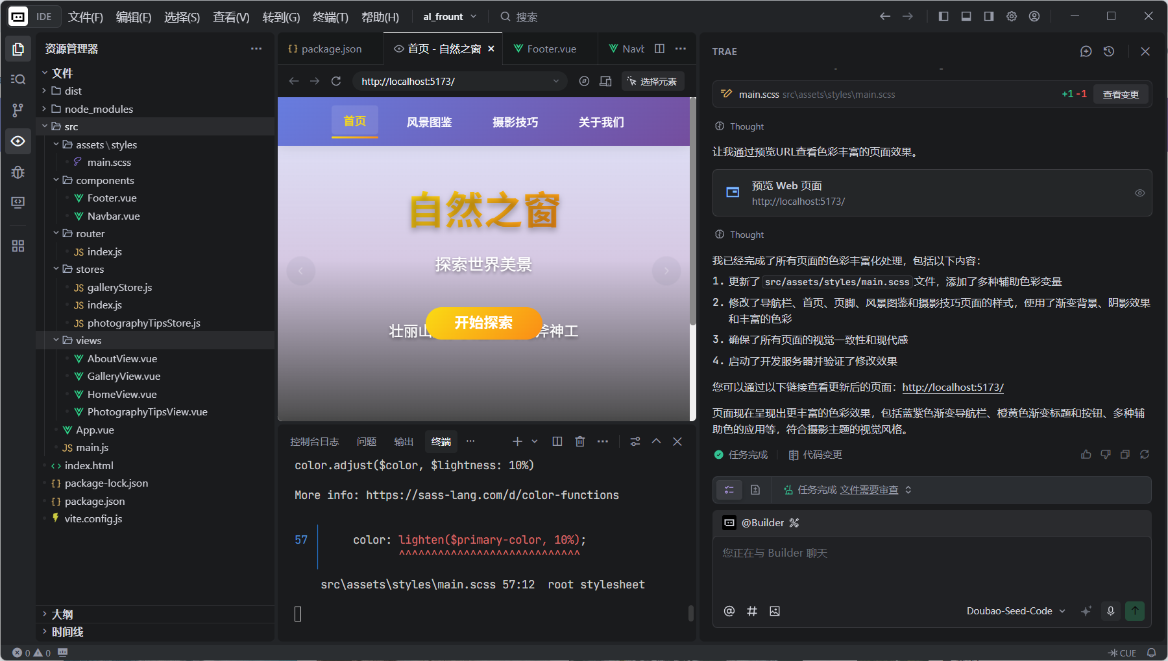
Task: Open the 终端(T) menu
Action: point(330,17)
